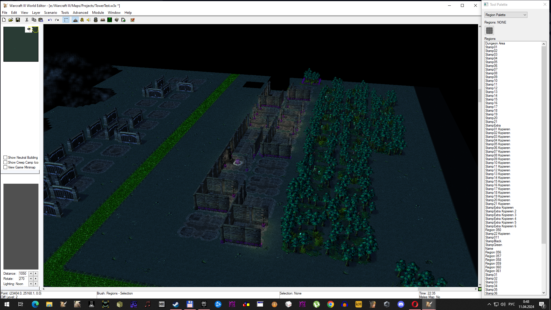Click the Test Map checkmark icon
This screenshot has height=310, width=551.
(x=133, y=20)
